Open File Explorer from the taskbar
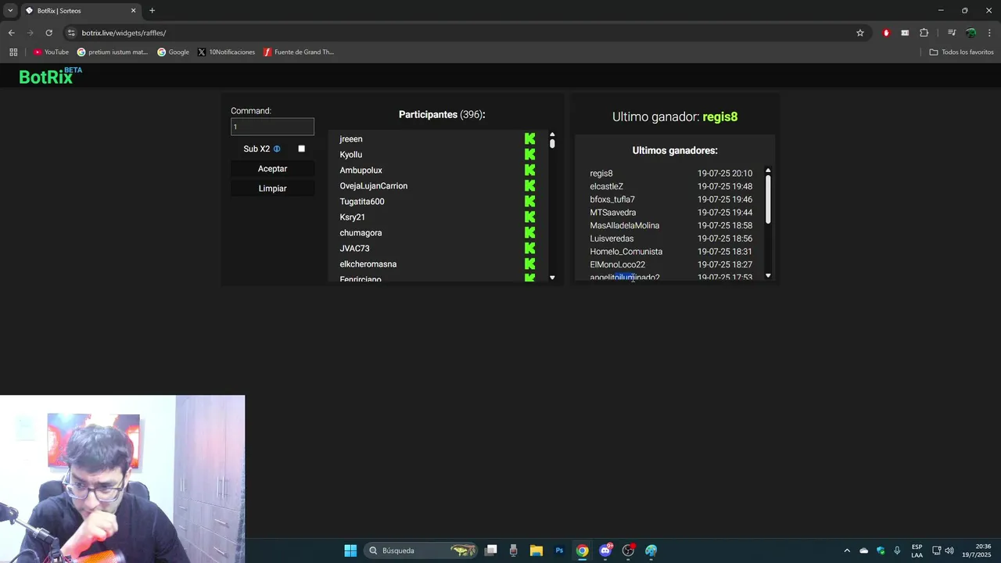 click(536, 550)
